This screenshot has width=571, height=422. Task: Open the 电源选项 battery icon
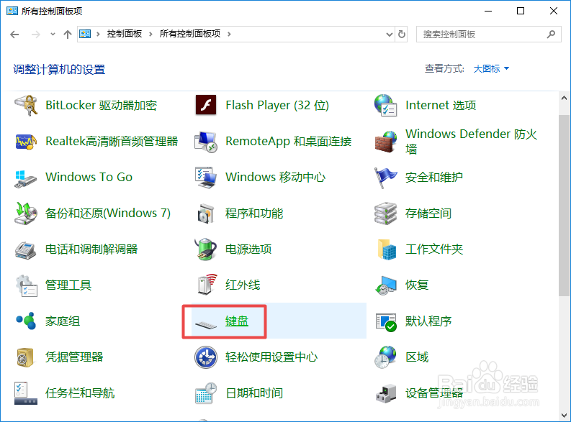tap(206, 249)
